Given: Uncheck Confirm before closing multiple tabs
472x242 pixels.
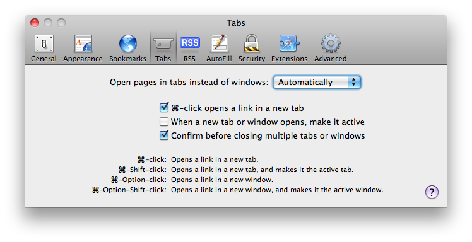Looking at the screenshot, I should pyautogui.click(x=164, y=135).
